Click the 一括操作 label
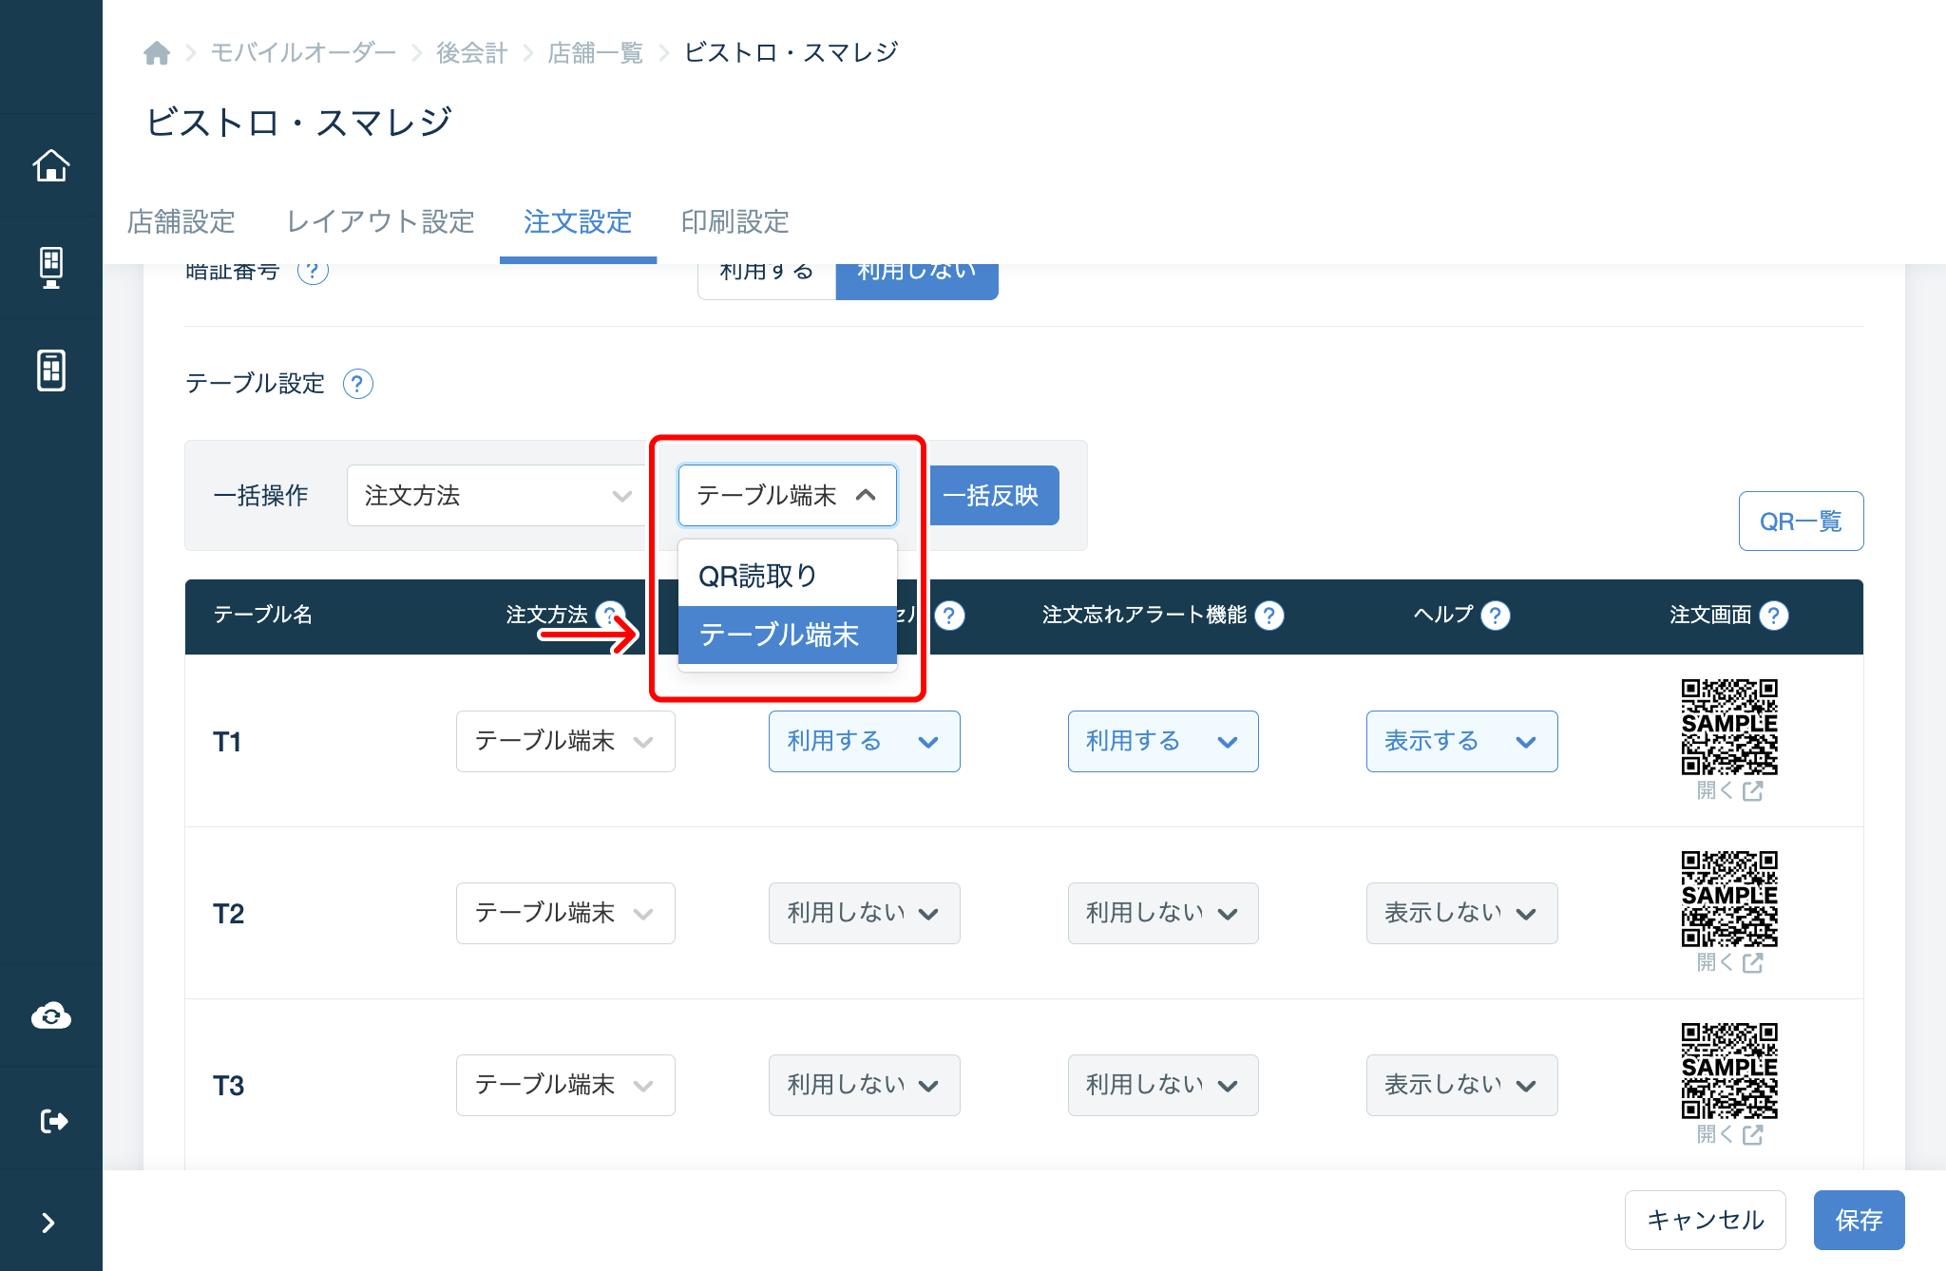 click(x=261, y=495)
